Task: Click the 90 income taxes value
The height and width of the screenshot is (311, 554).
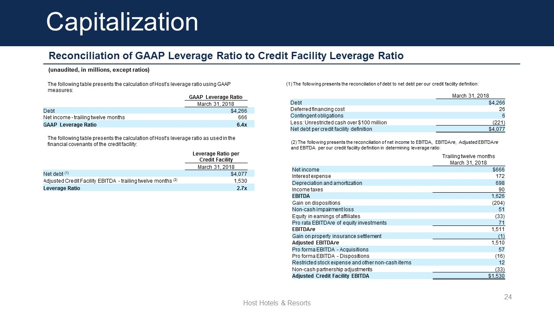Action: 502,190
